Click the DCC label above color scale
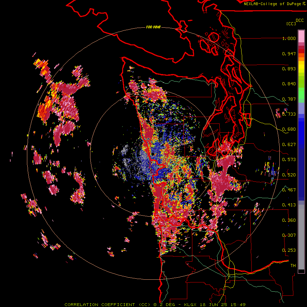This screenshot has height=307, width=307. [x=299, y=20]
